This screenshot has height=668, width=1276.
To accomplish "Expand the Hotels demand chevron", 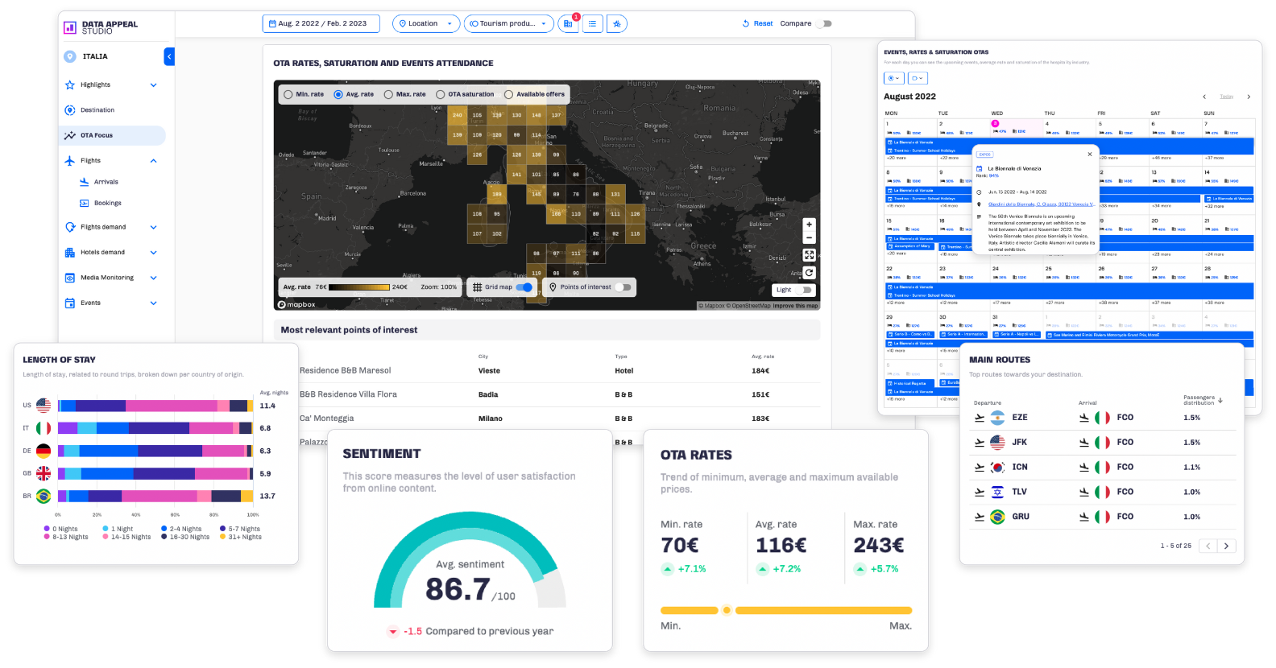I will [x=153, y=253].
